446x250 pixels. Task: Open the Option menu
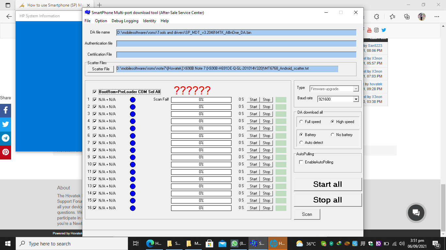point(101,21)
